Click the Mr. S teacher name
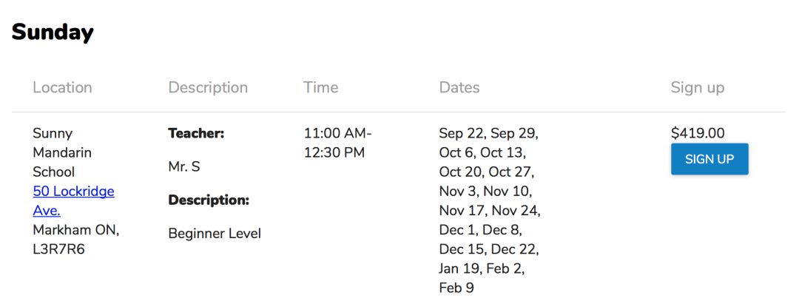The image size is (799, 304). pos(184,167)
